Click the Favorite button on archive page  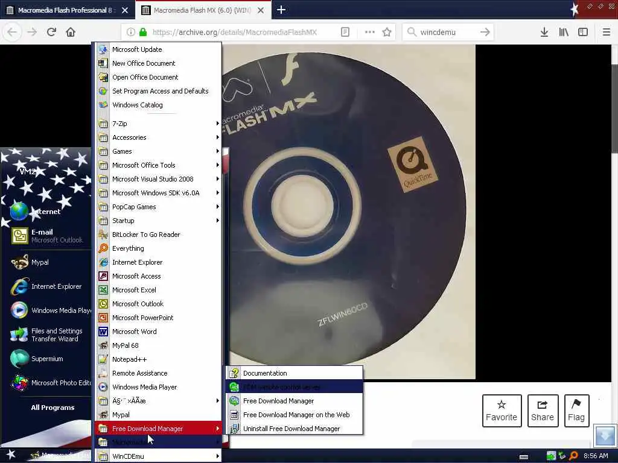[502, 411]
